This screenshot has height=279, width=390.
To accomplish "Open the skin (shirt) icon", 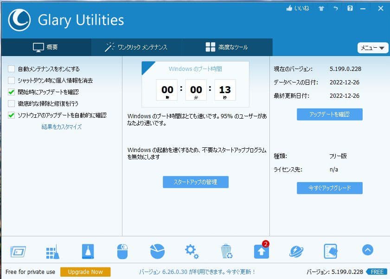I will (x=321, y=8).
